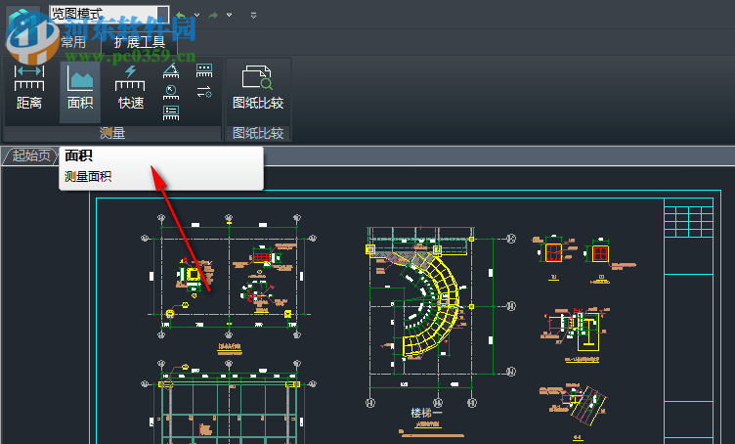Click the dotted ruler measurement icon
The image size is (735, 444).
(204, 70)
